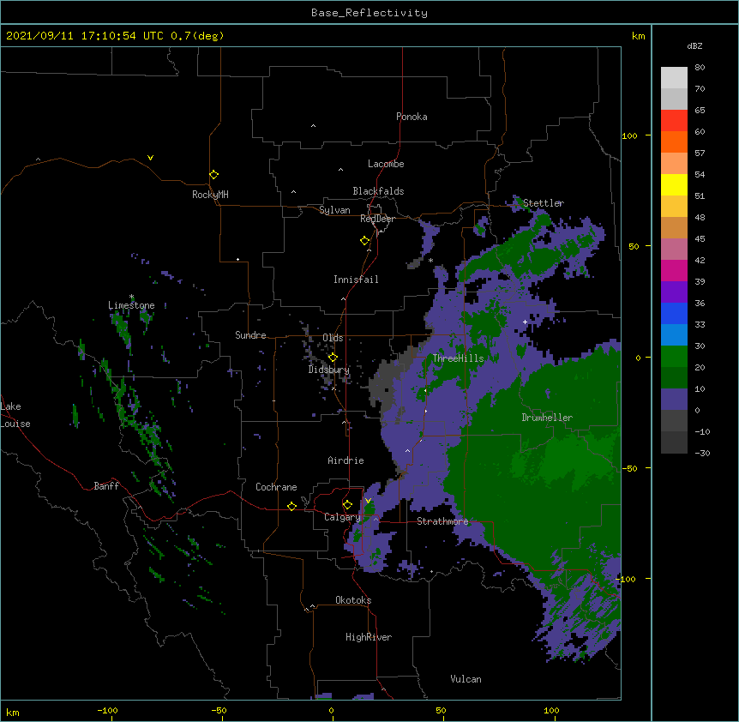Click the Cochrane city label

(x=276, y=487)
